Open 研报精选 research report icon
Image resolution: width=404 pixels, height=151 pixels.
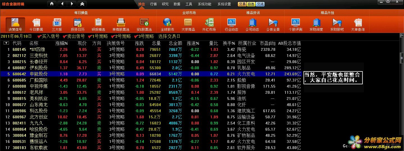tap(98, 25)
